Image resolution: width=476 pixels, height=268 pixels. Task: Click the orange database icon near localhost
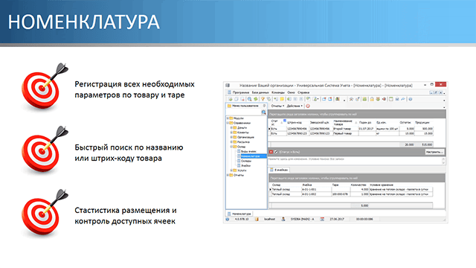pos(257,219)
